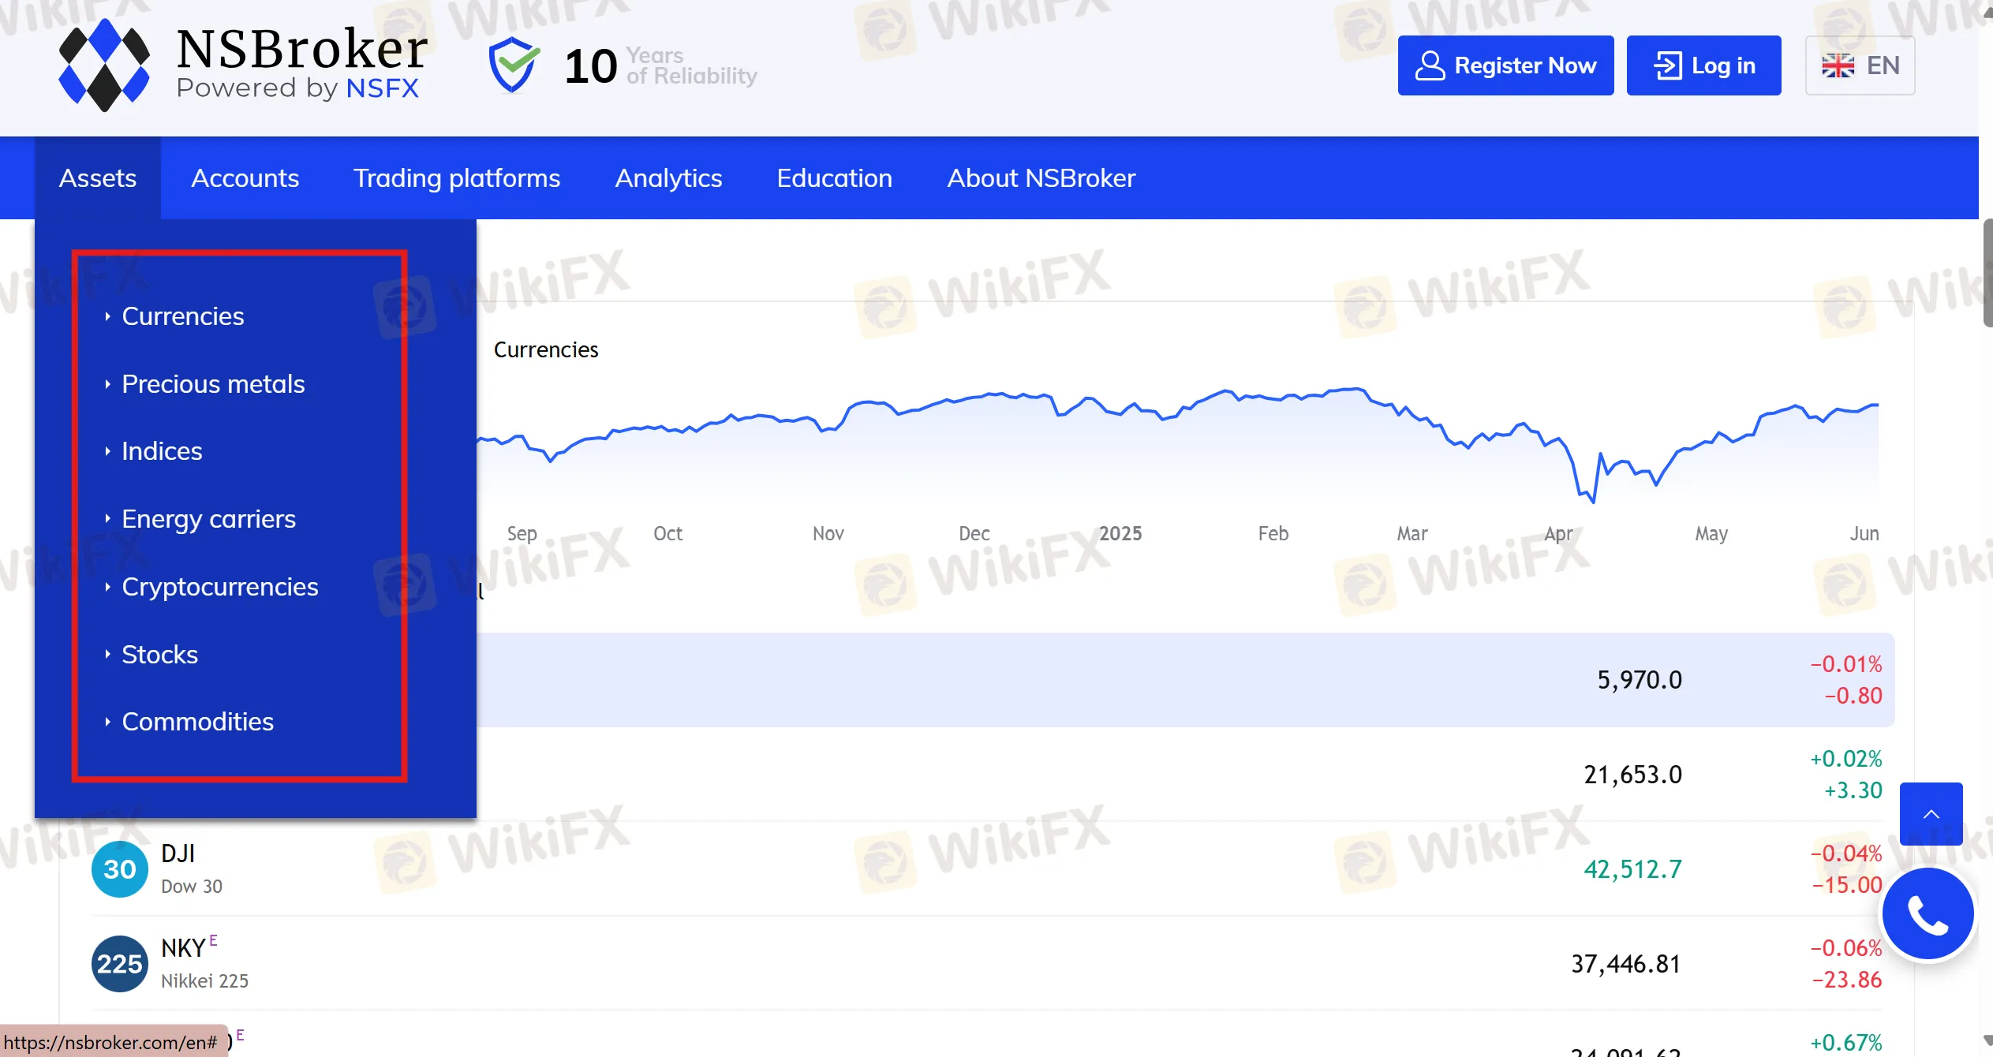Image resolution: width=1993 pixels, height=1057 pixels.
Task: Open the Education menu
Action: tap(835, 178)
